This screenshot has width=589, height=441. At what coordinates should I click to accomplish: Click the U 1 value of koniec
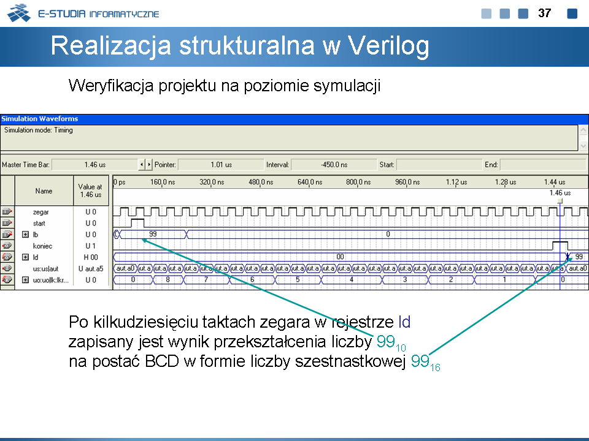click(91, 246)
